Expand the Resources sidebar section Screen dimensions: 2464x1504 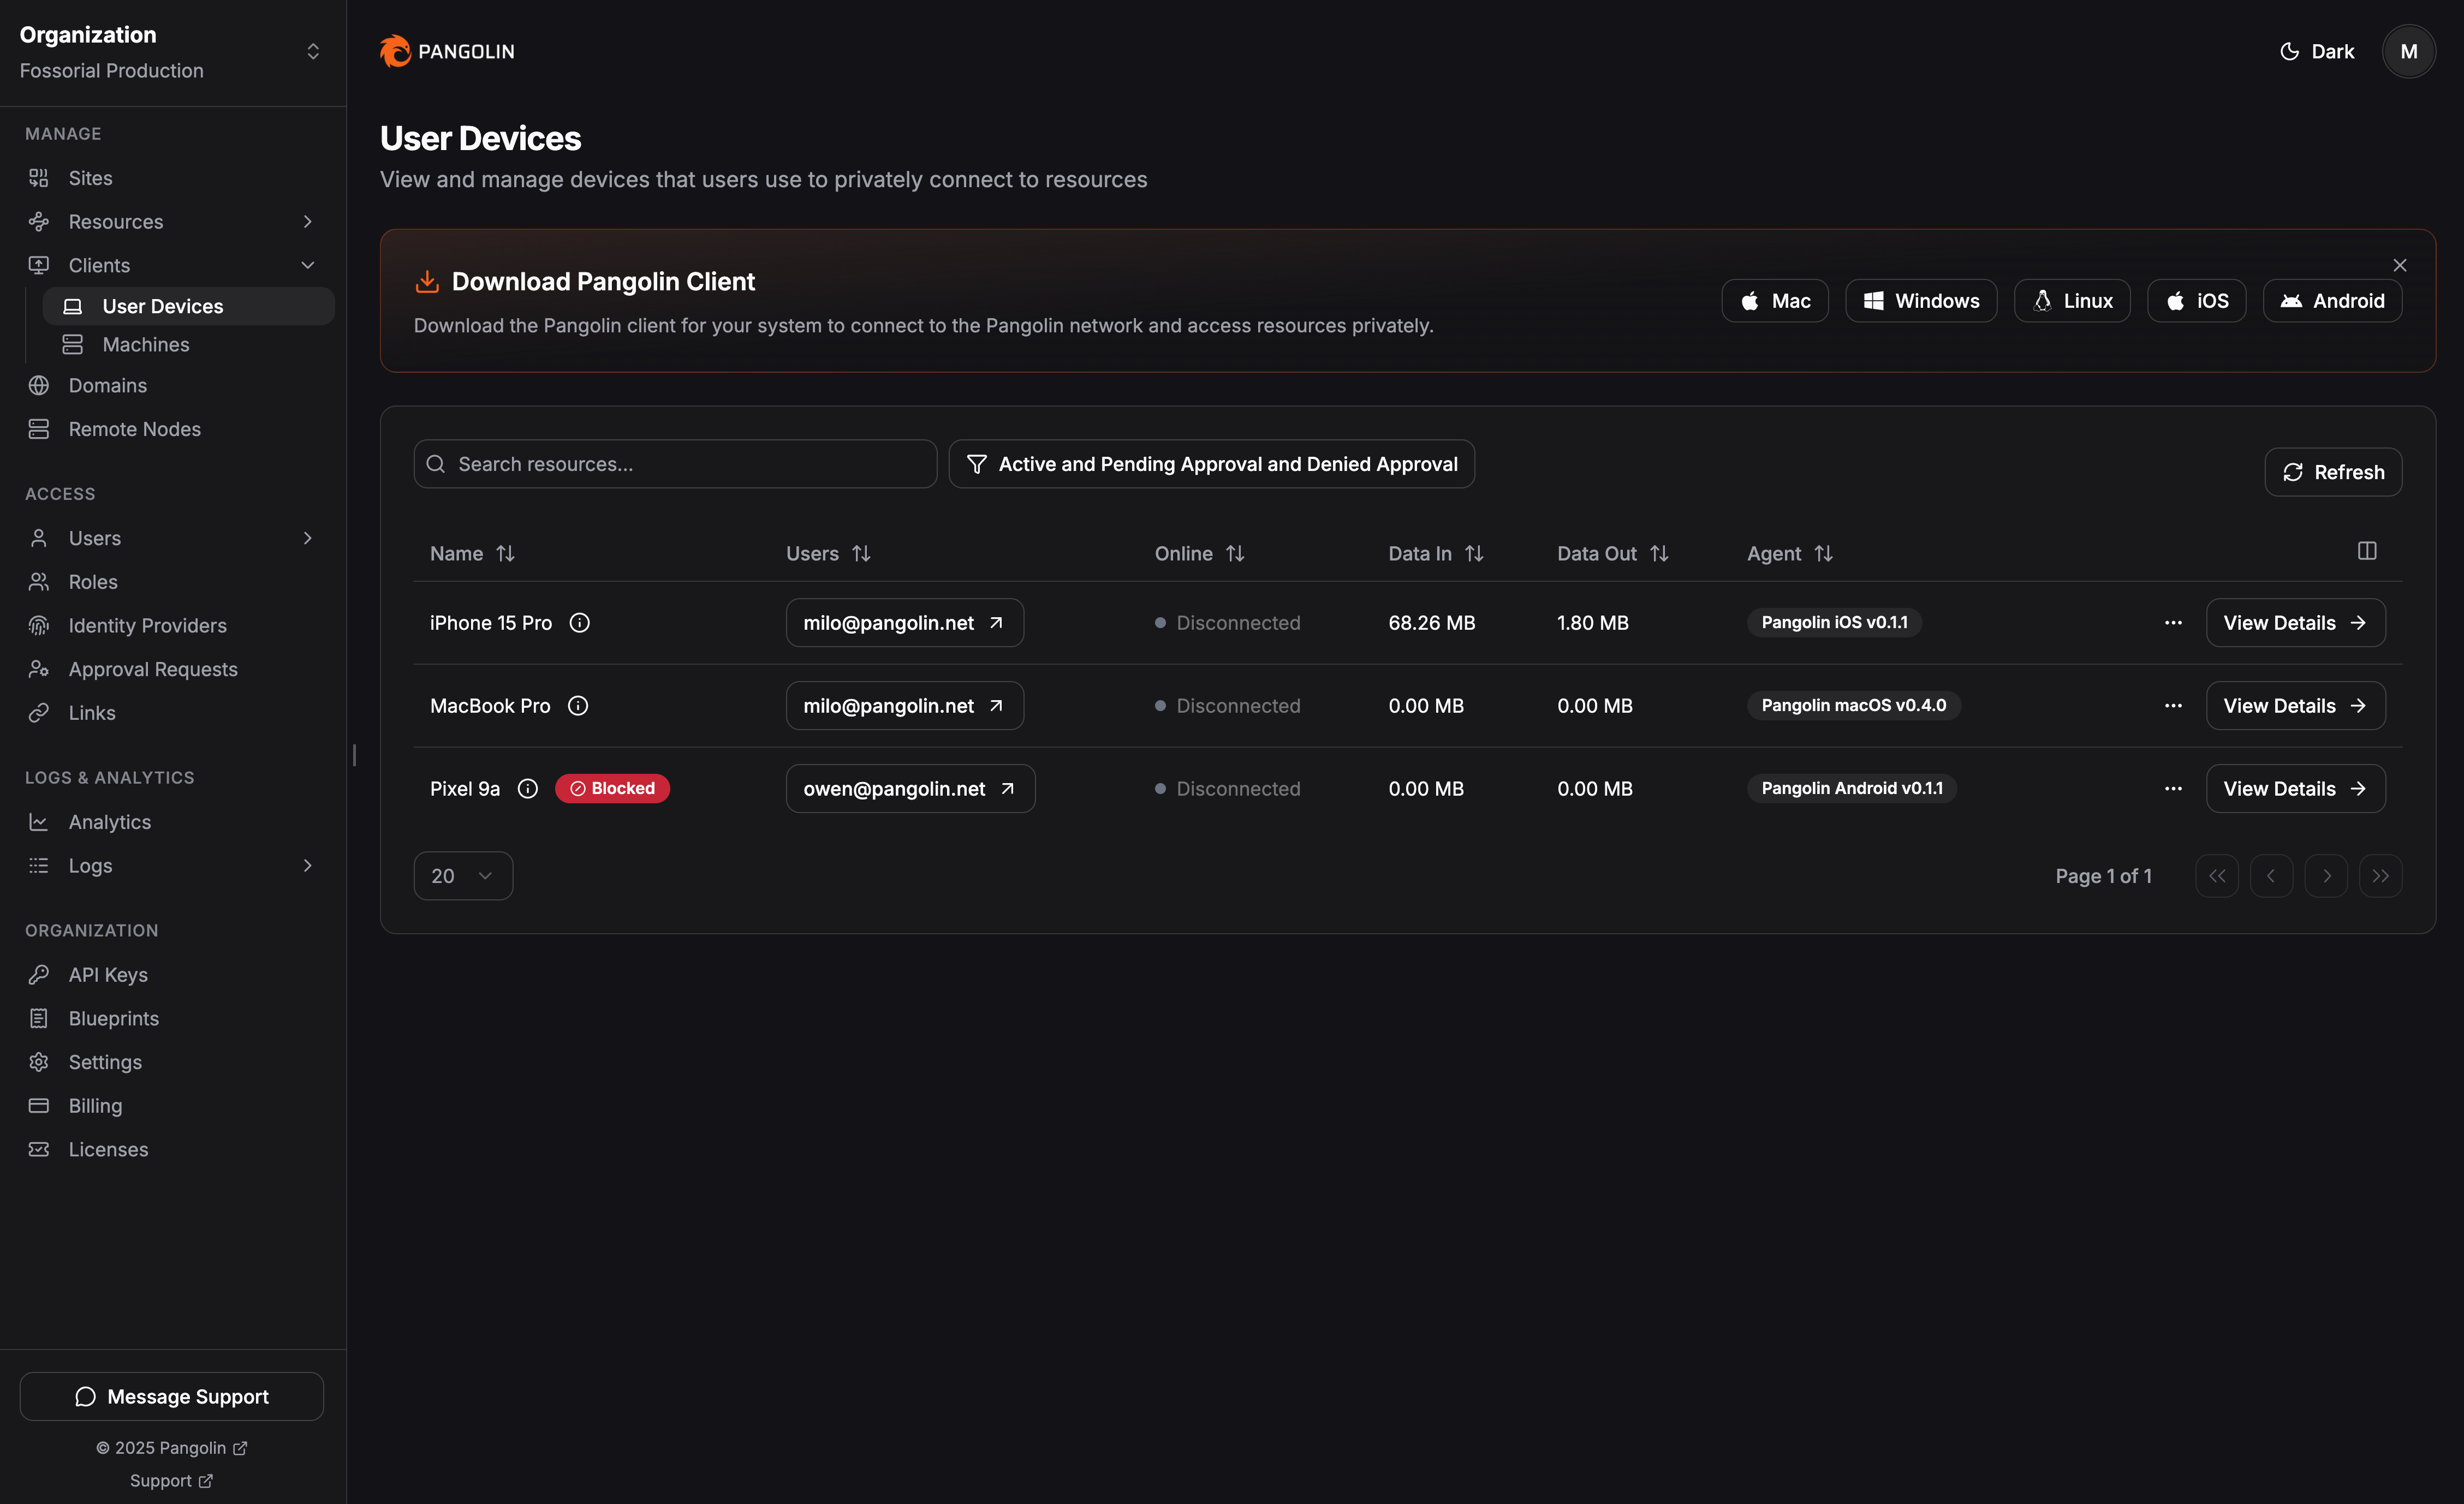click(x=308, y=221)
